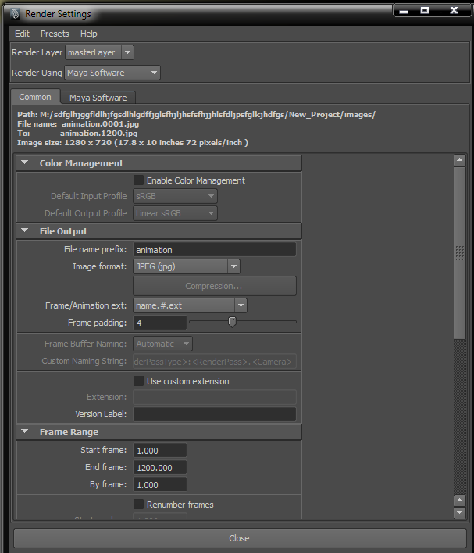Switch to the Common tab
The height and width of the screenshot is (553, 474).
35,97
